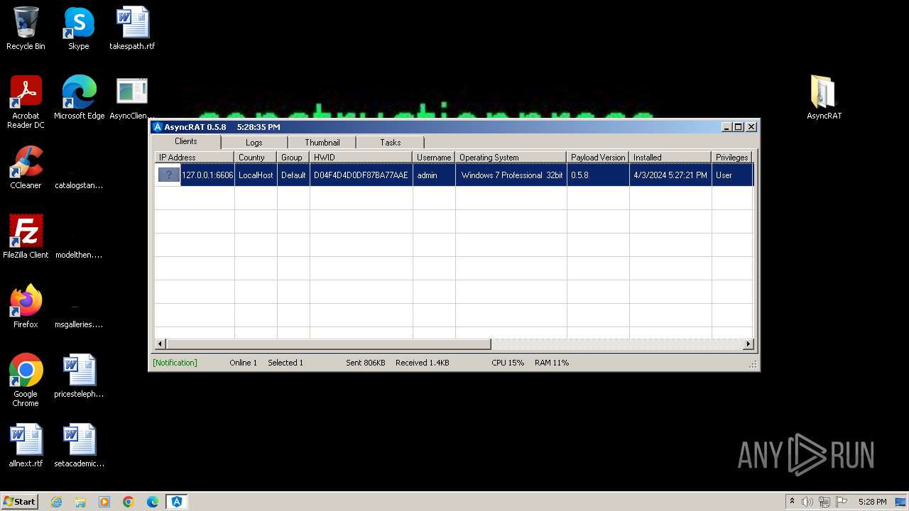Viewport: 909px width, 511px height.
Task: Click HWID D04F4D4D0DF87BA77AAE cell
Action: point(361,175)
